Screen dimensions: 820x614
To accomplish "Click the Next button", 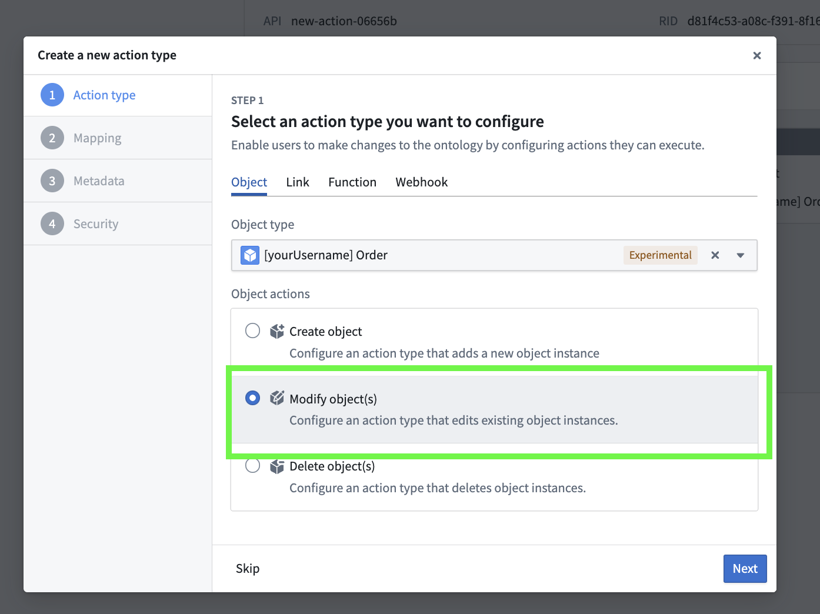I will coord(745,568).
